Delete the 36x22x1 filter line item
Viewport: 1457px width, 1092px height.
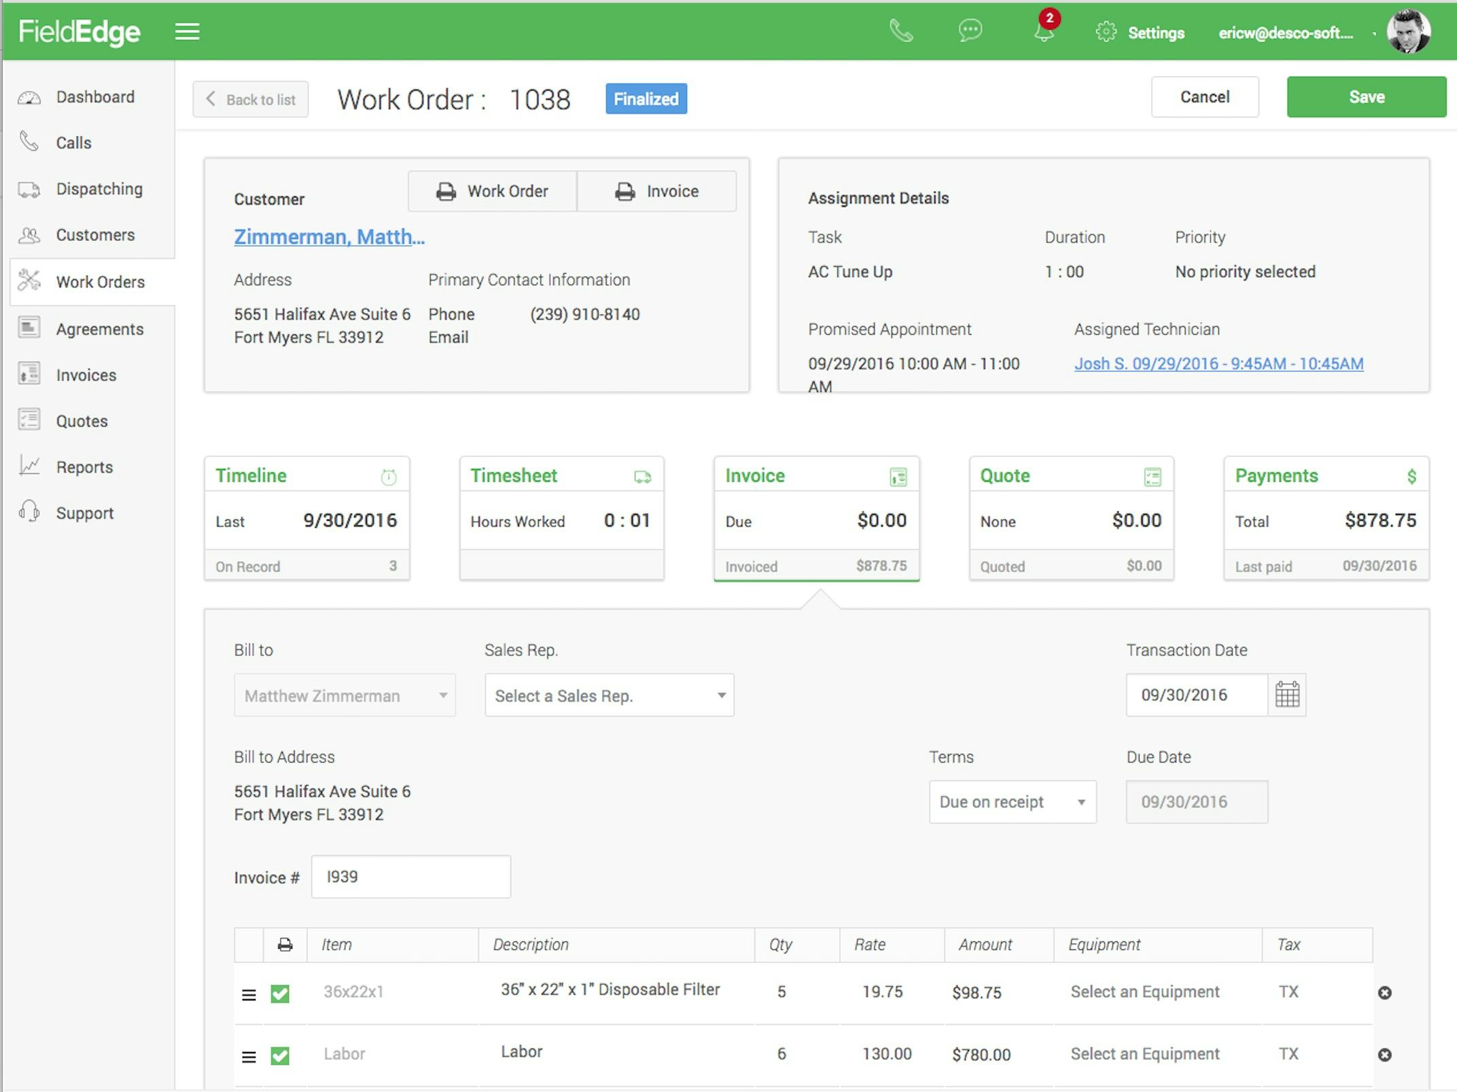[x=1384, y=993]
